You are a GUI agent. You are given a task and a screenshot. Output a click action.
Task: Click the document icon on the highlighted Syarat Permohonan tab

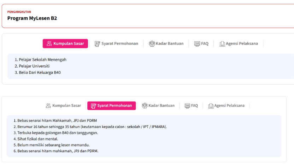93,106
